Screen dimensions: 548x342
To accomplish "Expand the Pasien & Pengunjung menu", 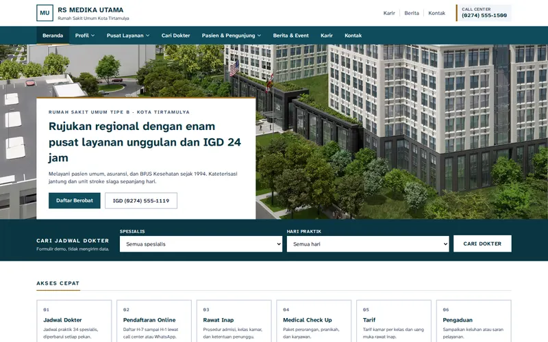I will 232,36.
